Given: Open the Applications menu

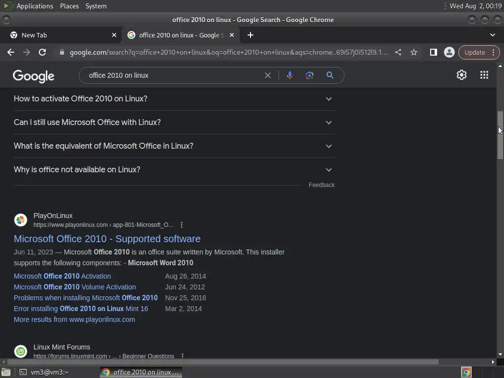Looking at the screenshot, I should (35, 6).
